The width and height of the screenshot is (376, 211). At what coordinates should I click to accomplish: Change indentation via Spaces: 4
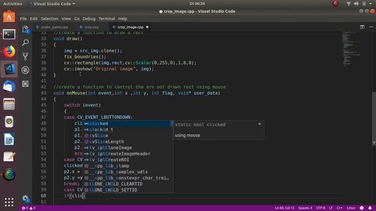tap(305, 208)
